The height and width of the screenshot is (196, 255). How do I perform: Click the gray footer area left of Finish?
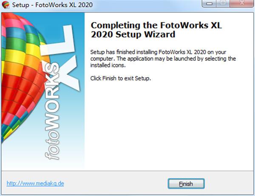tap(114, 184)
